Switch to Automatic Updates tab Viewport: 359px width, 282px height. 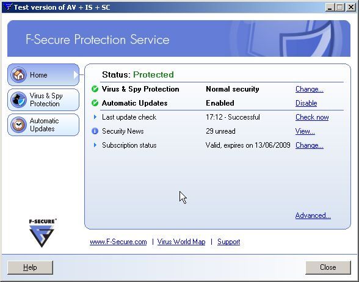point(43,125)
